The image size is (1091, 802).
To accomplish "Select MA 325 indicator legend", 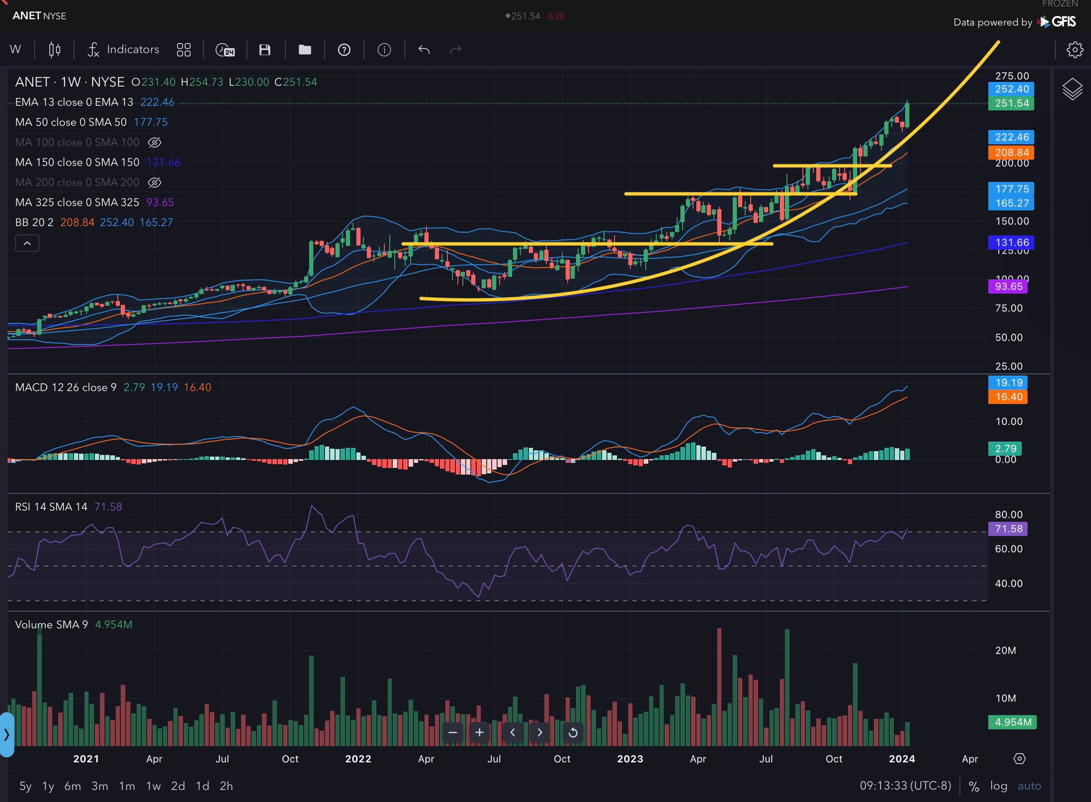I will pyautogui.click(x=94, y=202).
